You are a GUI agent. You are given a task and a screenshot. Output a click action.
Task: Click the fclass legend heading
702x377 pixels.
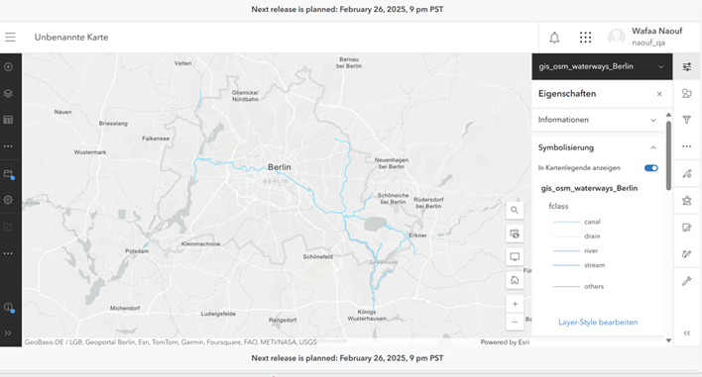pyautogui.click(x=558, y=206)
